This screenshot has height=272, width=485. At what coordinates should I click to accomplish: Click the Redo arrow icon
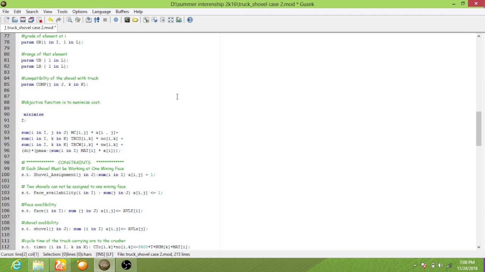(x=59, y=20)
